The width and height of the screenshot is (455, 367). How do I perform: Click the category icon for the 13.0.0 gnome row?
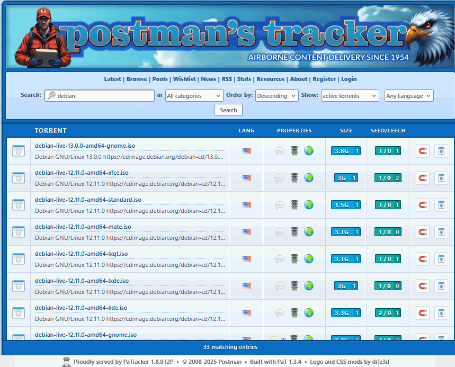pyautogui.click(x=19, y=151)
